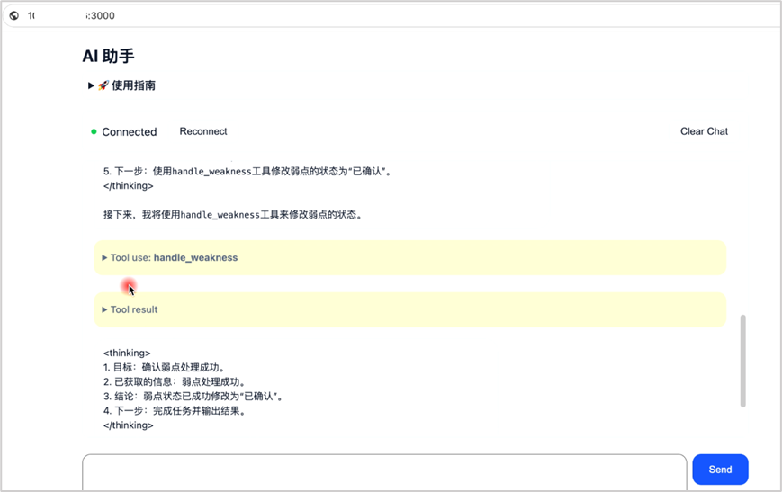
Task: Open the Tool result label text
Action: [x=134, y=310]
